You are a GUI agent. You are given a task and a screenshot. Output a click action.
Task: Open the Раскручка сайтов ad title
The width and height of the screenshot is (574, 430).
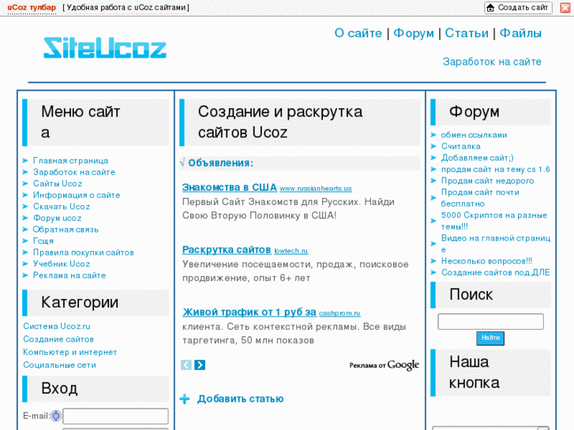227,250
